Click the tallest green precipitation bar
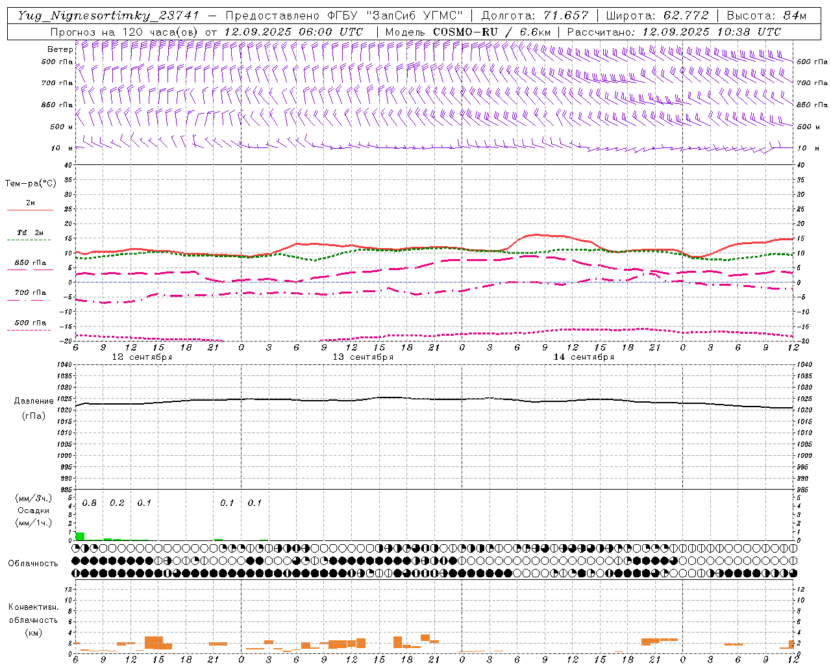The image size is (831, 665). point(80,536)
